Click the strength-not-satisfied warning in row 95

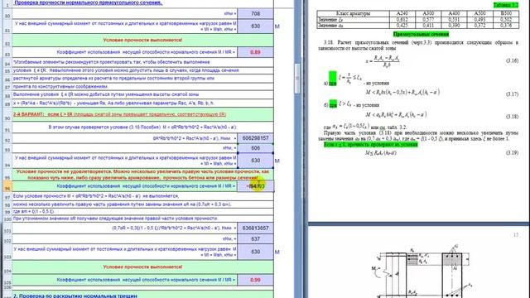tap(142, 175)
